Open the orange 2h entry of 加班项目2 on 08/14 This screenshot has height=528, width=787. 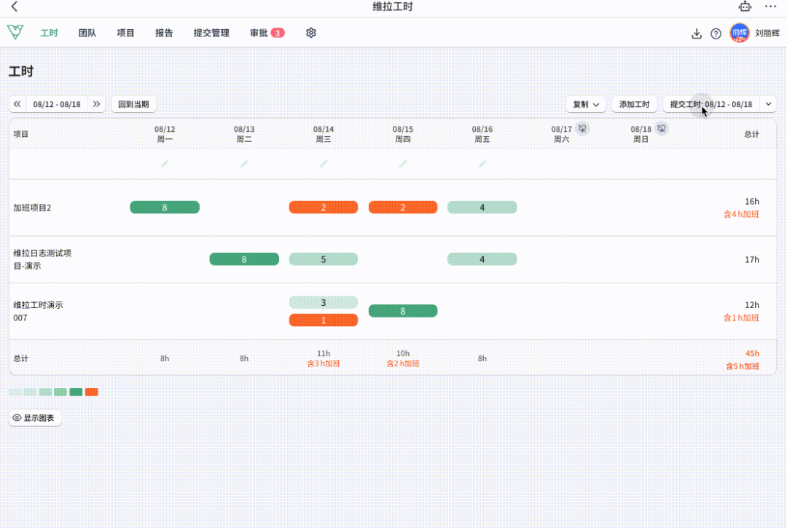click(x=324, y=208)
